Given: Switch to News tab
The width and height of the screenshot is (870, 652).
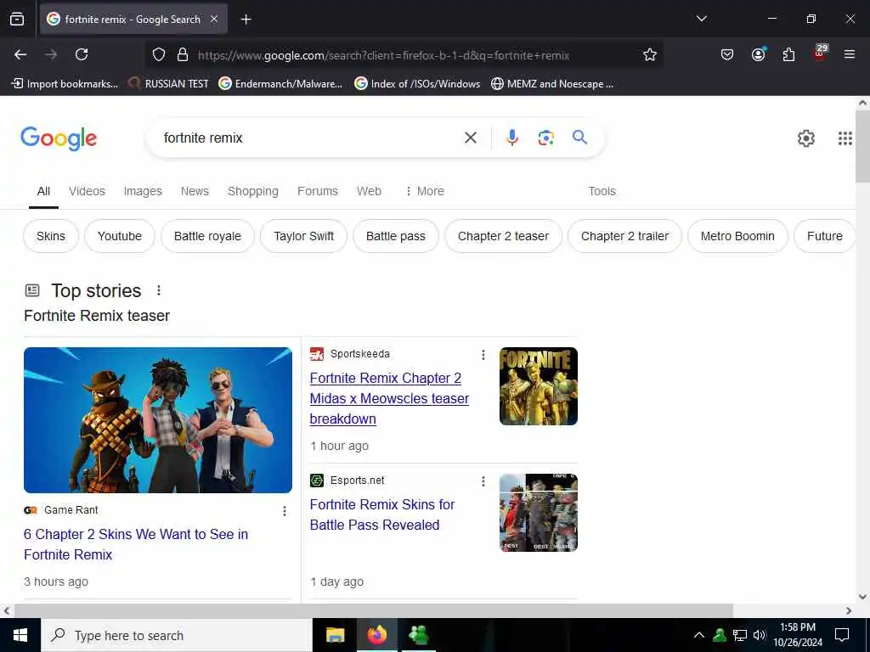Looking at the screenshot, I should [195, 191].
